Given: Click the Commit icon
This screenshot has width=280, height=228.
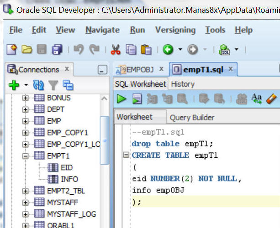Looking at the screenshot, I should tap(204, 99).
